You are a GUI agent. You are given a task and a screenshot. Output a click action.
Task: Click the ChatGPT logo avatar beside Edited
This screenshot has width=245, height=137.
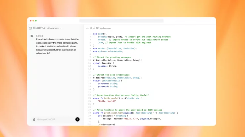32,36
